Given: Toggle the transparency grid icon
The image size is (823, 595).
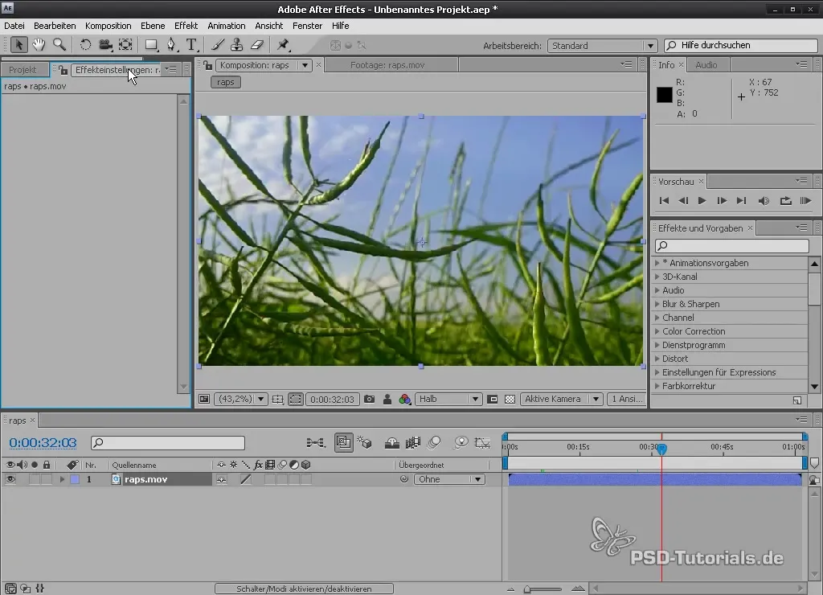Looking at the screenshot, I should pos(510,399).
